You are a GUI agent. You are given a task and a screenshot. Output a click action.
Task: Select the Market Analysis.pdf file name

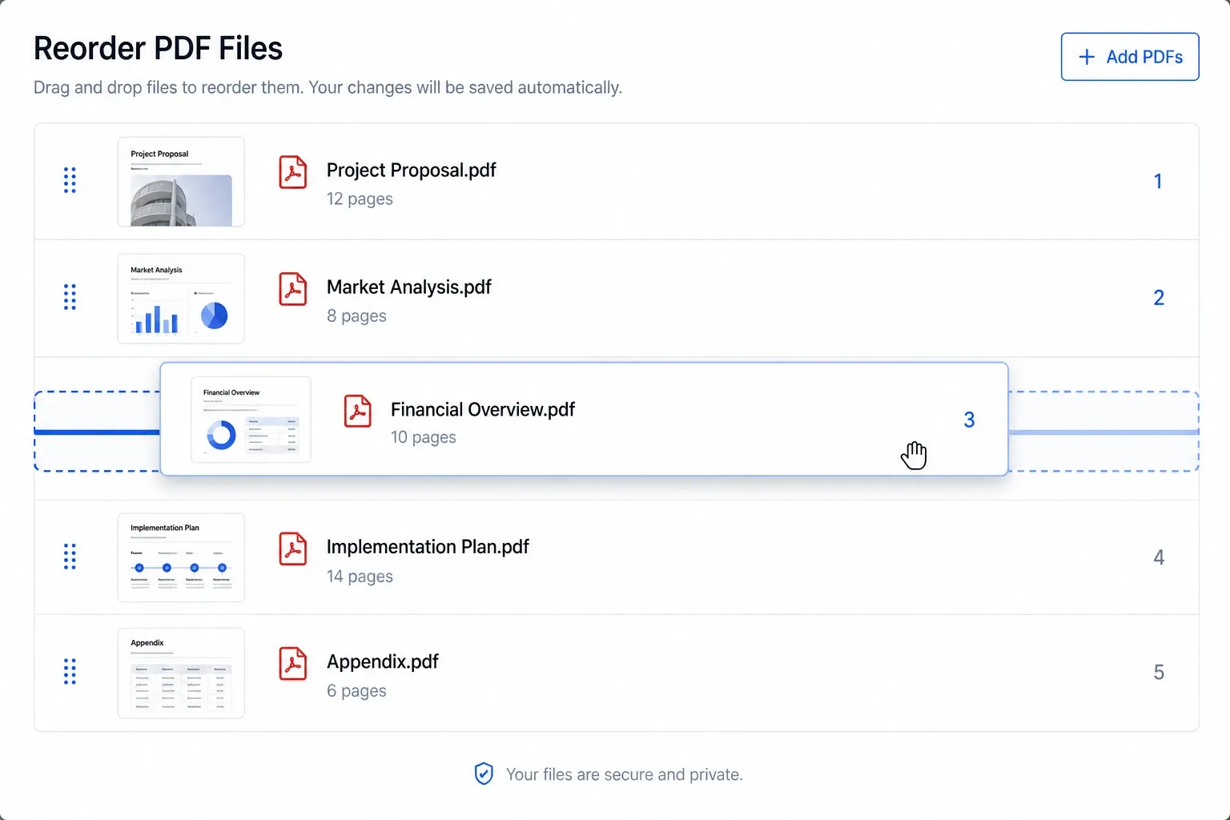[x=408, y=287]
